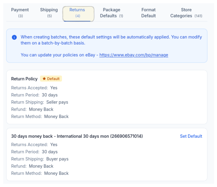Click the star Default badge

(51, 79)
